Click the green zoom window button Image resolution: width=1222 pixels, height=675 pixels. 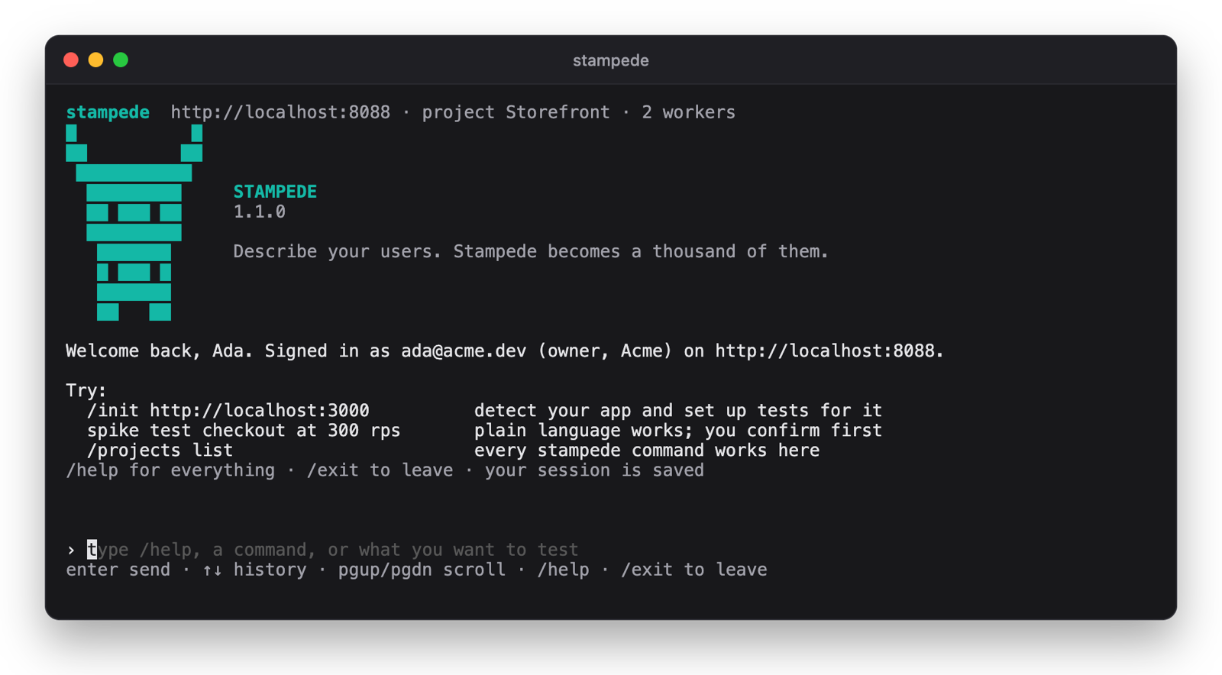click(121, 60)
